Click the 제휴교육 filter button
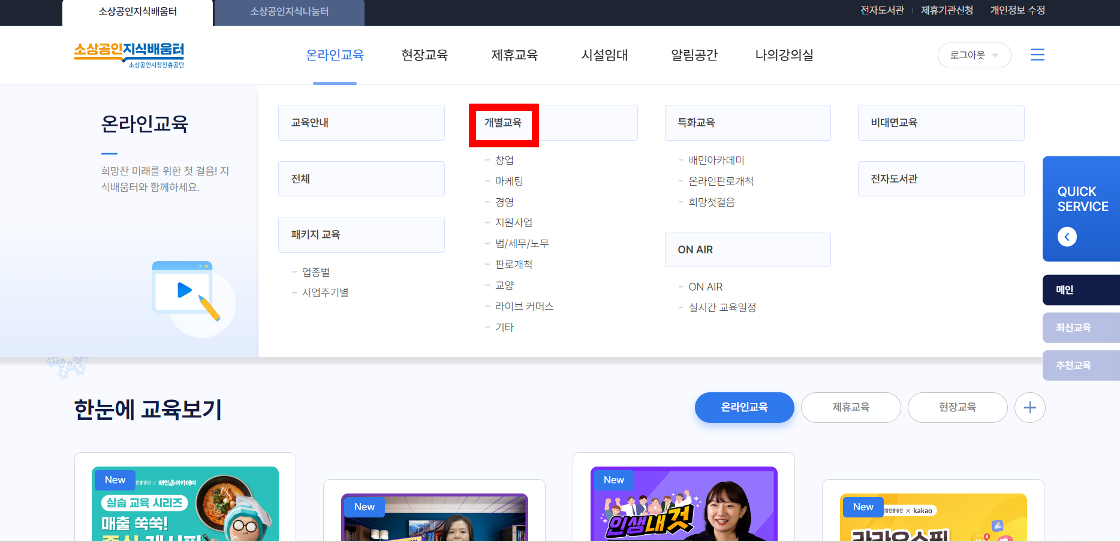 [851, 407]
